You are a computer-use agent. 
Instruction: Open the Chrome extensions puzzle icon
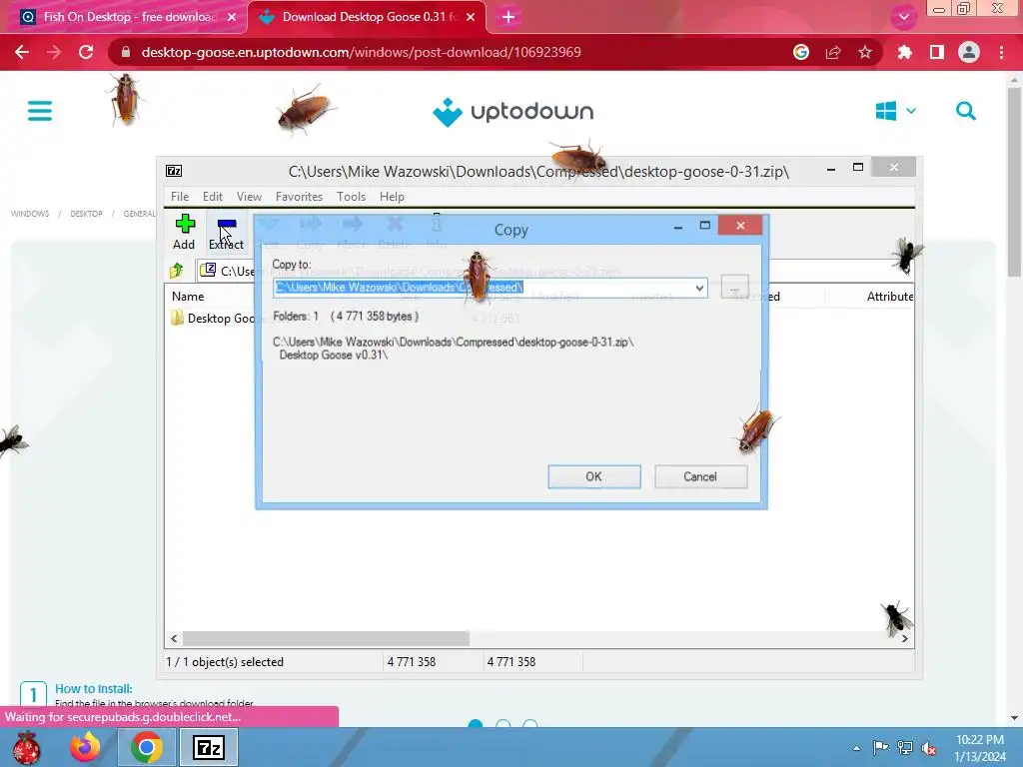click(905, 52)
